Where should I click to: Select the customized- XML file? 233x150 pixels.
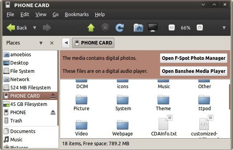point(205,126)
